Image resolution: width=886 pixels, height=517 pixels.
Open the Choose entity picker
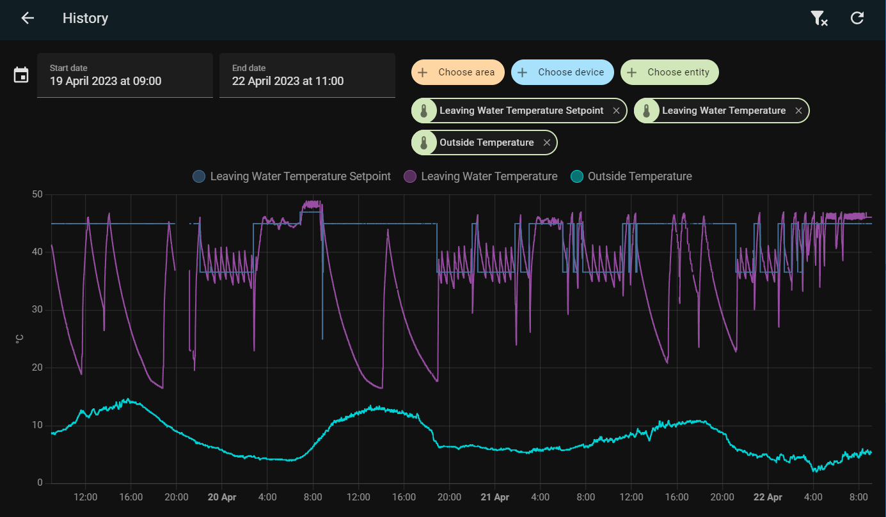pyautogui.click(x=670, y=72)
